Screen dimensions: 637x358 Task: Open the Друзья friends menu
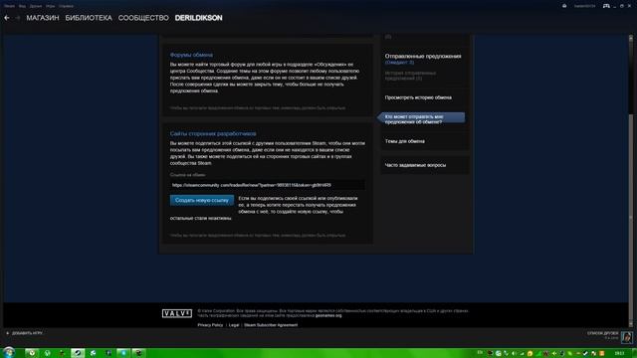point(36,6)
